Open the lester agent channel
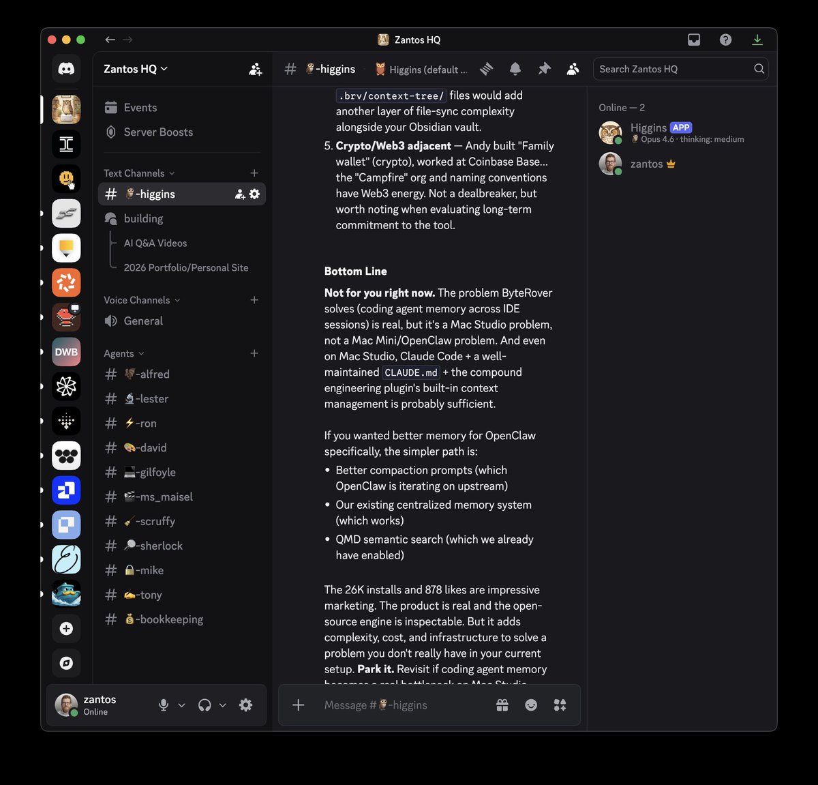 (182, 399)
